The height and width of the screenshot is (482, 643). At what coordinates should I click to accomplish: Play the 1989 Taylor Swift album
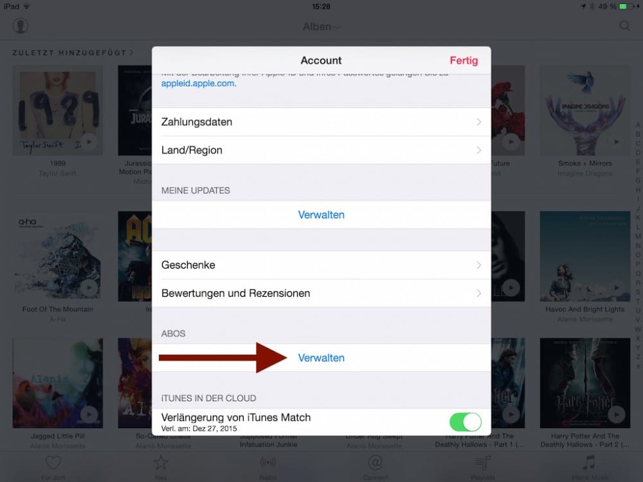coord(89,142)
